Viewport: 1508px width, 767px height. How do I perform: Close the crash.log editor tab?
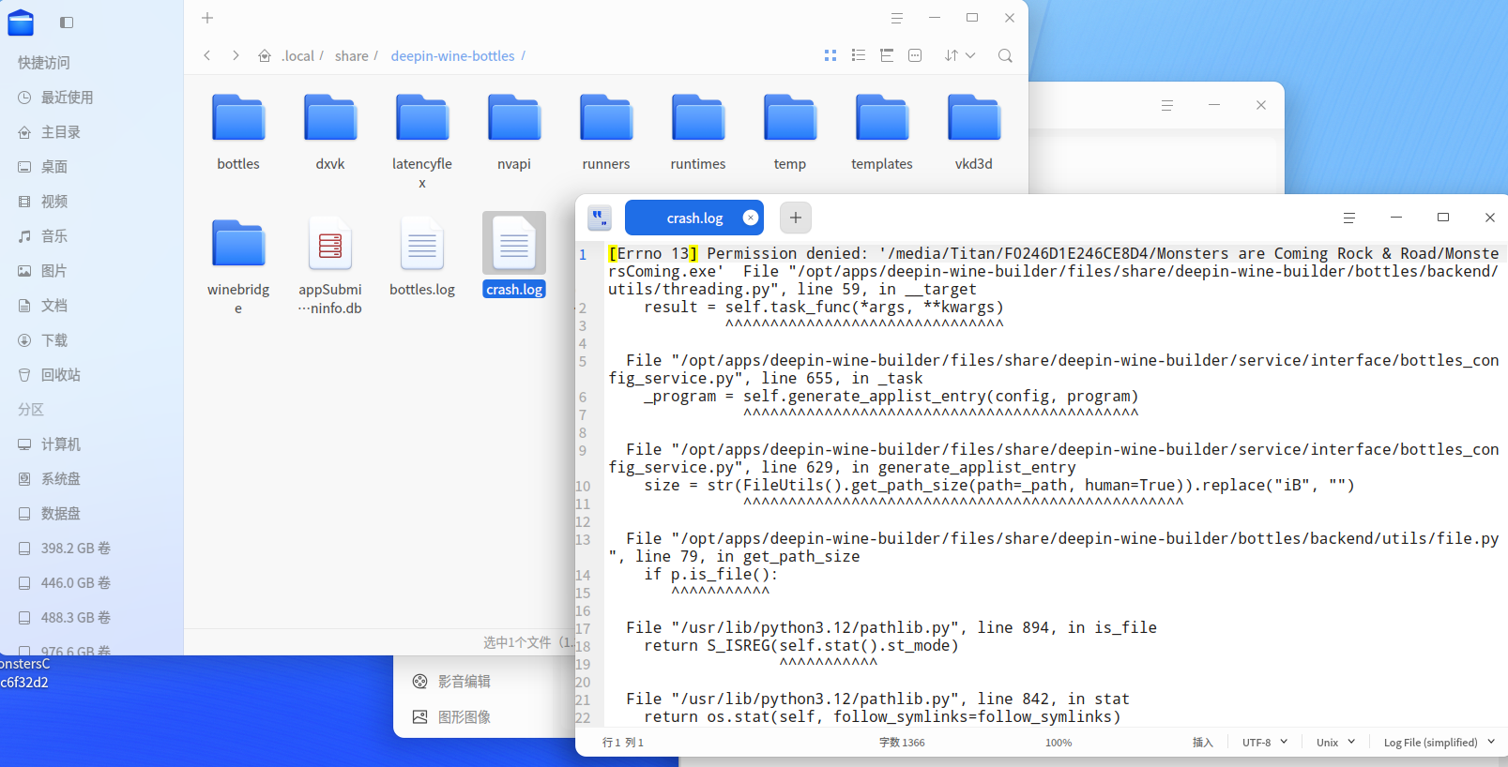point(750,218)
